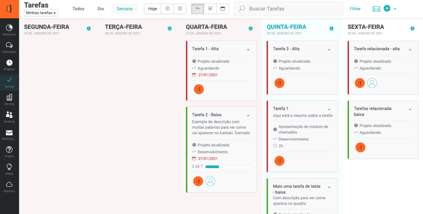Expand options of Tarefa relacionada - alta card
This screenshot has height=214, width=423.
tap(410, 50)
